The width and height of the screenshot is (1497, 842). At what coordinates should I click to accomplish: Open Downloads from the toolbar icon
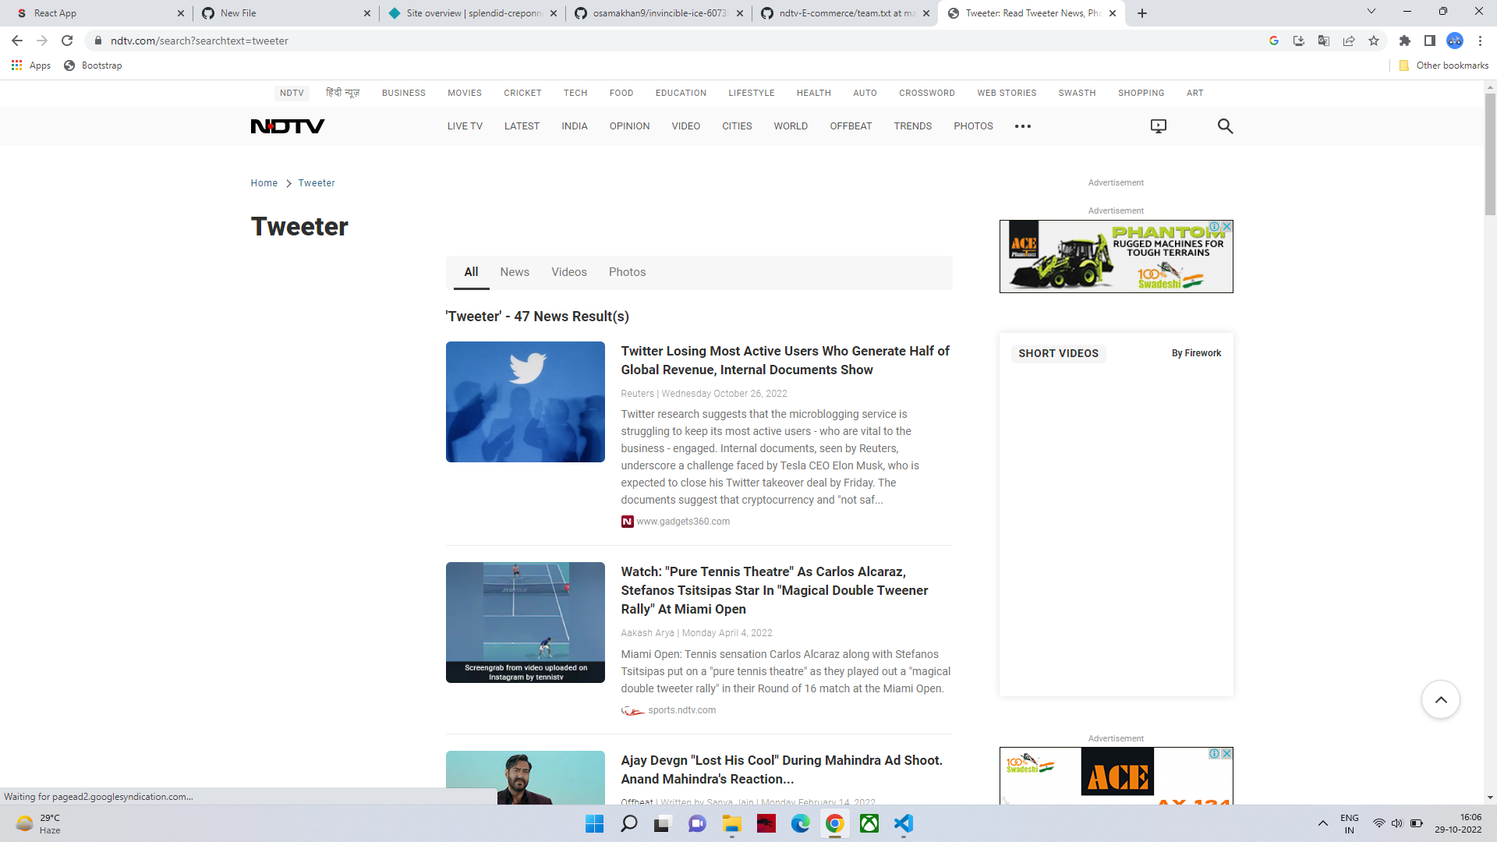(1298, 41)
